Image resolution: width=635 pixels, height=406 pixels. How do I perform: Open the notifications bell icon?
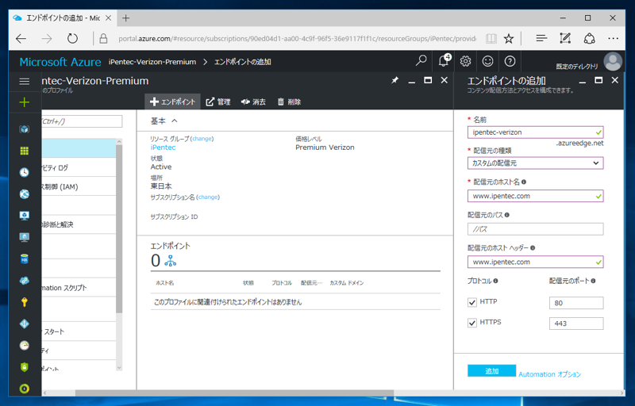(x=444, y=61)
